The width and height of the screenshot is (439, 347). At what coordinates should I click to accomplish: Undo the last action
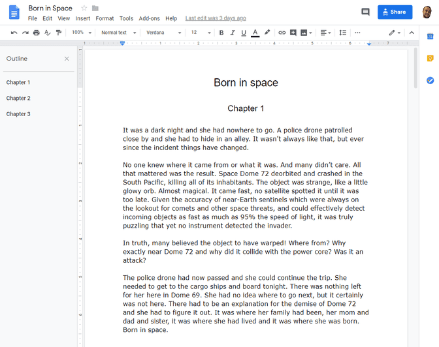click(x=14, y=33)
